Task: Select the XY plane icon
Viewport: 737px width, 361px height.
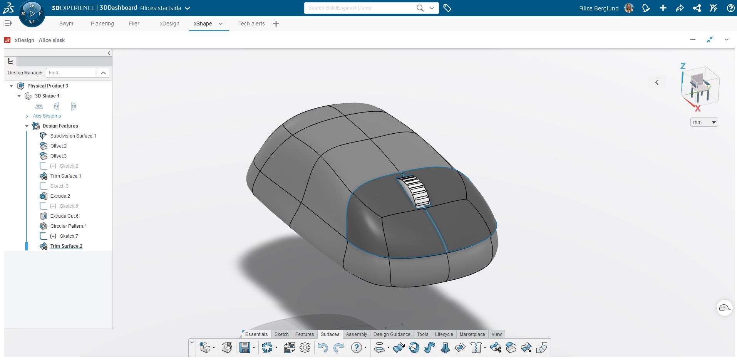Action: pos(39,106)
